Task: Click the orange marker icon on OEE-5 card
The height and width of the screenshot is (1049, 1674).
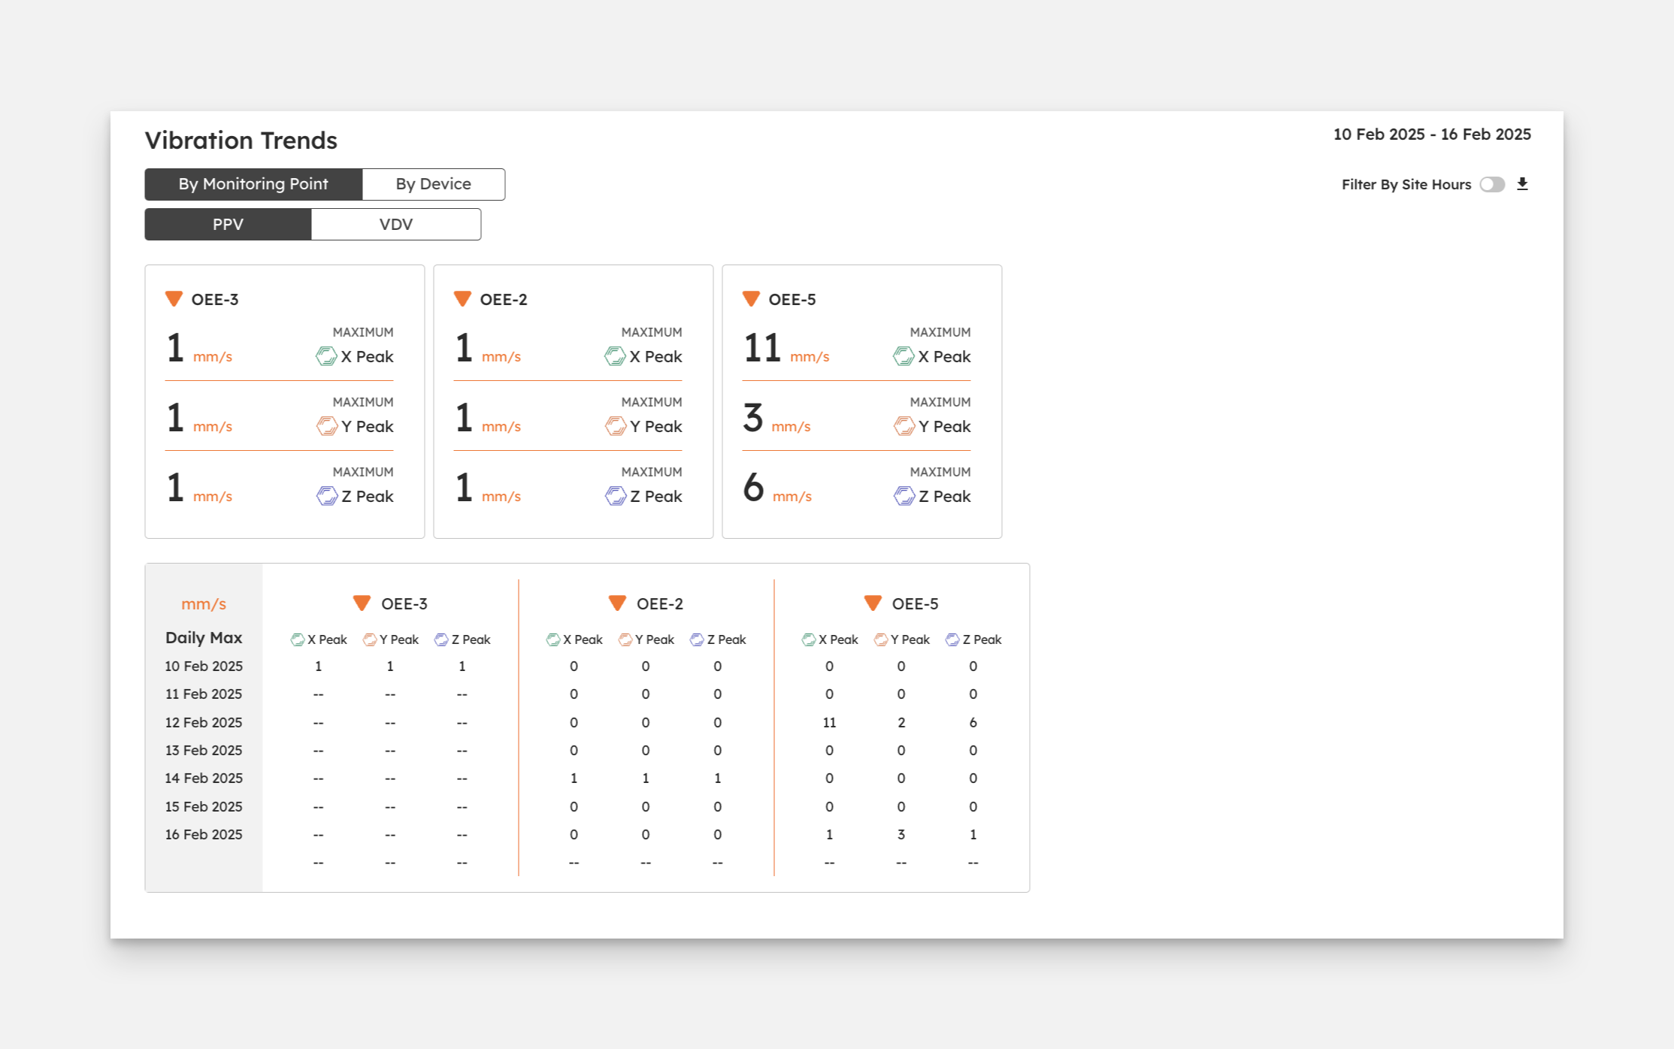Action: click(751, 299)
